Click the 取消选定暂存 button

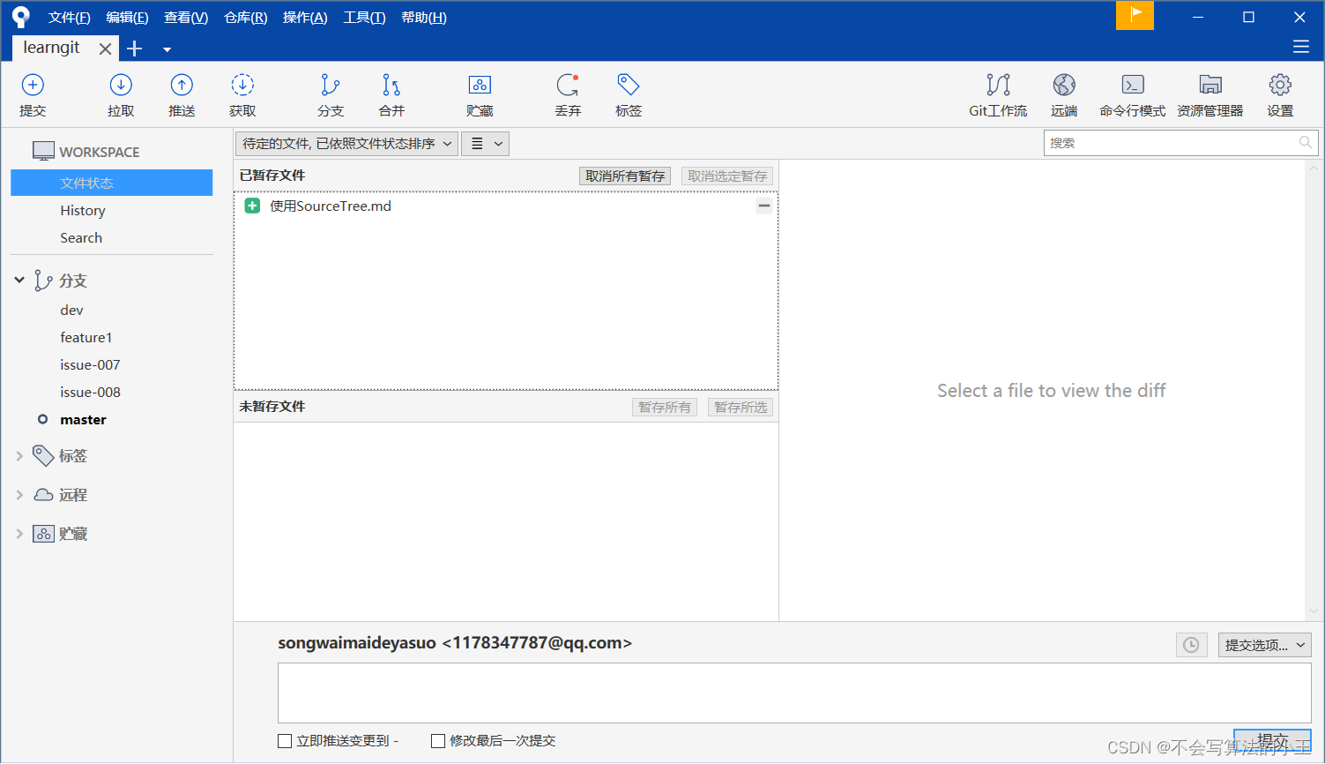[x=727, y=176]
